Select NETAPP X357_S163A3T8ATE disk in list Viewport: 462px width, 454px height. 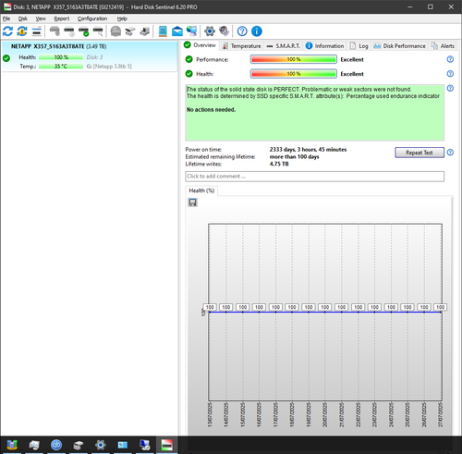(90, 56)
